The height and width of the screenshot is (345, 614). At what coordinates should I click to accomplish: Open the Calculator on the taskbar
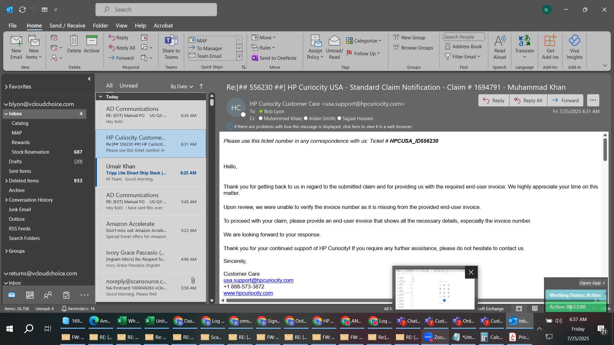point(492,337)
